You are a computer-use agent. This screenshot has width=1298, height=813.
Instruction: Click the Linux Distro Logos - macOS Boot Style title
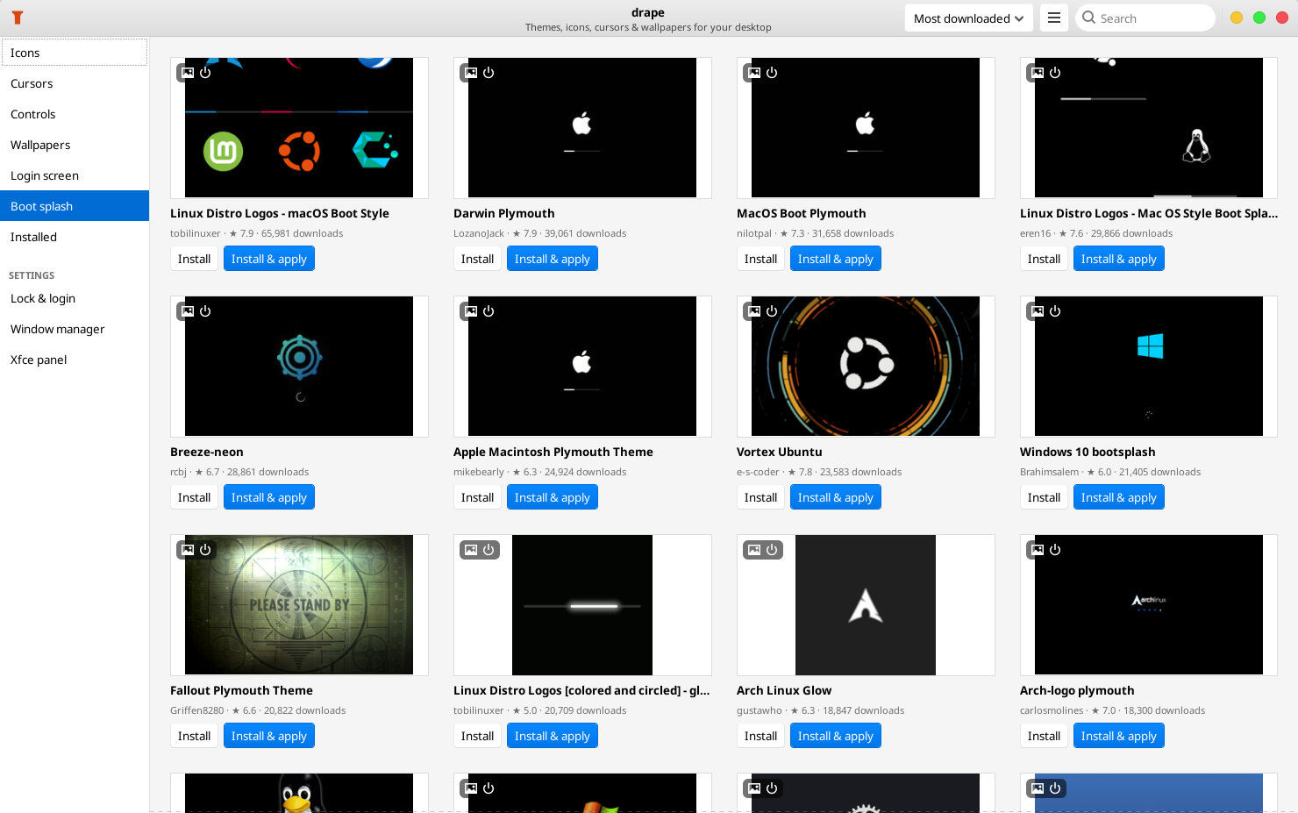[279, 213]
